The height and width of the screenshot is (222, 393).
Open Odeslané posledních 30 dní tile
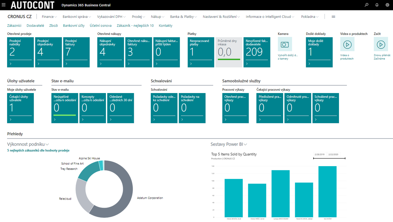click(120, 108)
